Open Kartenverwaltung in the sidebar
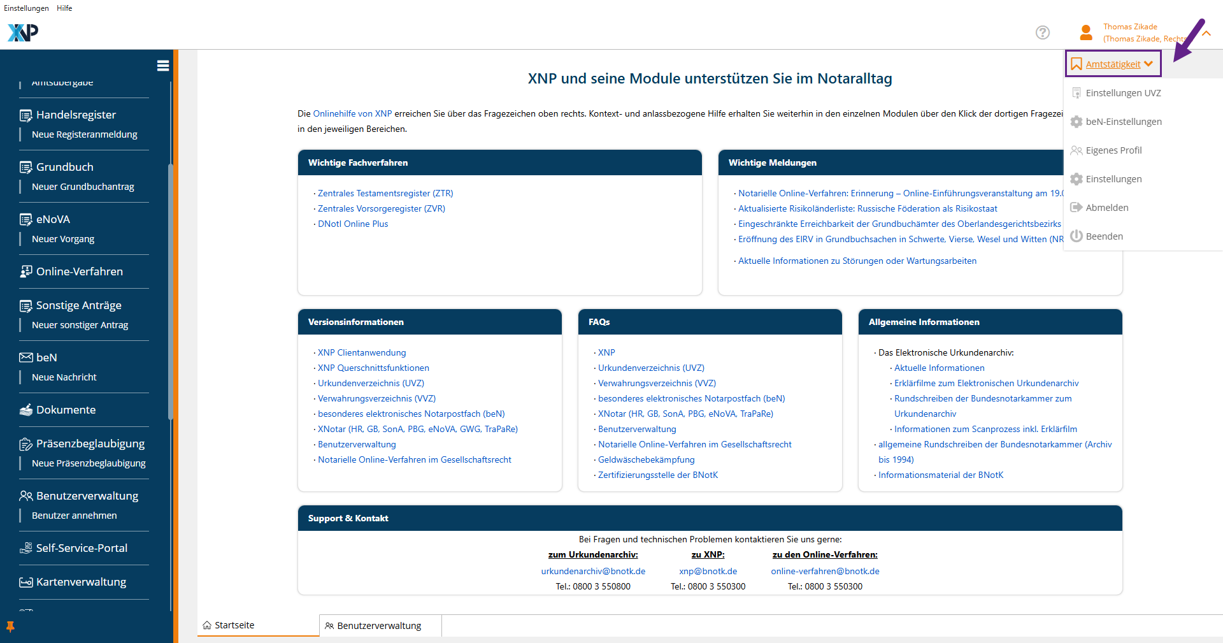The width and height of the screenshot is (1223, 643). point(81,582)
